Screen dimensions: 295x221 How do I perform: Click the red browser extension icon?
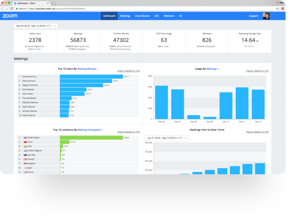point(282,8)
